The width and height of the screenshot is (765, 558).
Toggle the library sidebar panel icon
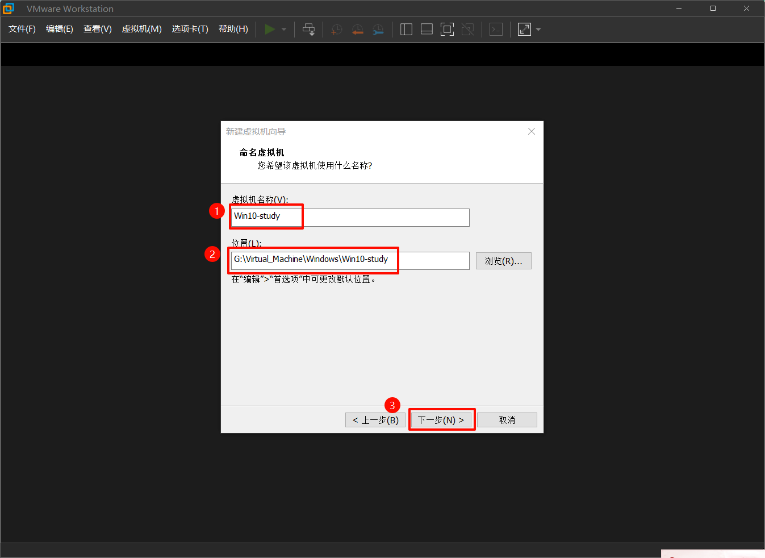point(406,30)
